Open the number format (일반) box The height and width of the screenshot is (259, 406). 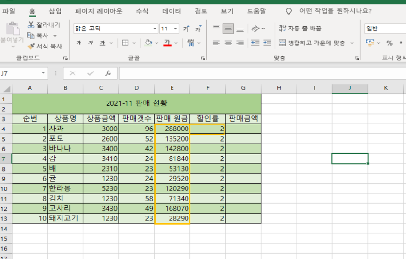click(x=385, y=29)
